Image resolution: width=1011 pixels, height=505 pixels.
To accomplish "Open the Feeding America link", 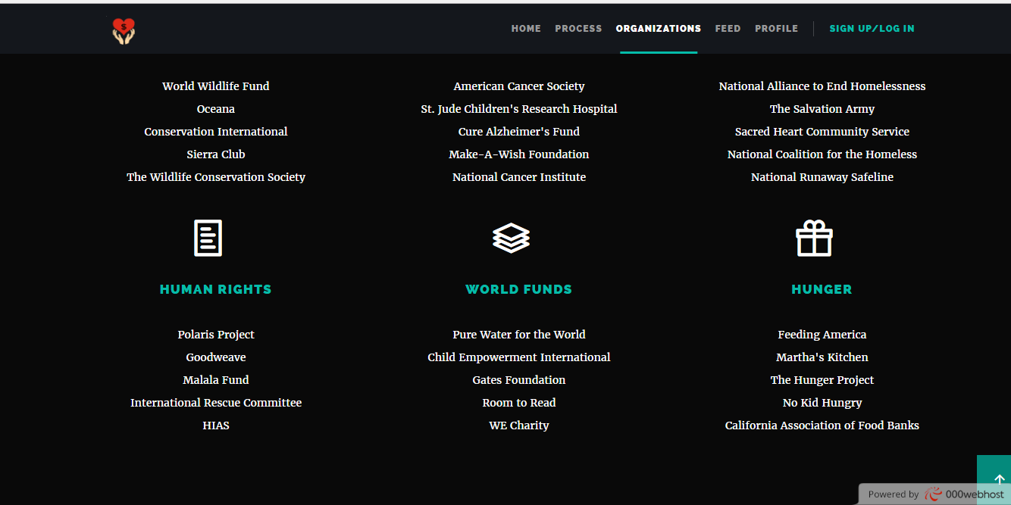I will point(822,335).
